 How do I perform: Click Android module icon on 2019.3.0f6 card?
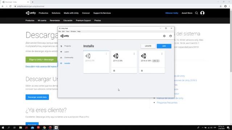point(114,71)
